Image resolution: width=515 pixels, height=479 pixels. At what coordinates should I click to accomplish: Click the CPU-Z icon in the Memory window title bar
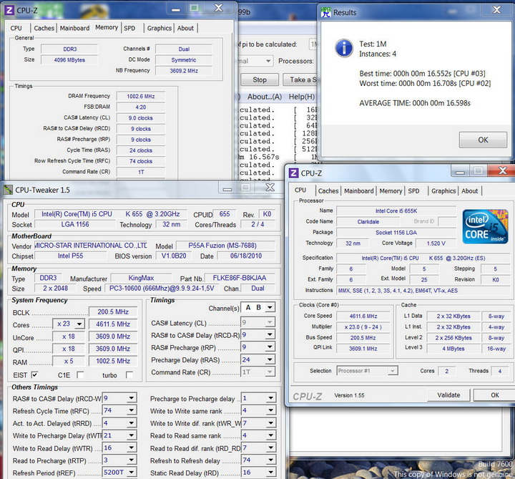10,9
